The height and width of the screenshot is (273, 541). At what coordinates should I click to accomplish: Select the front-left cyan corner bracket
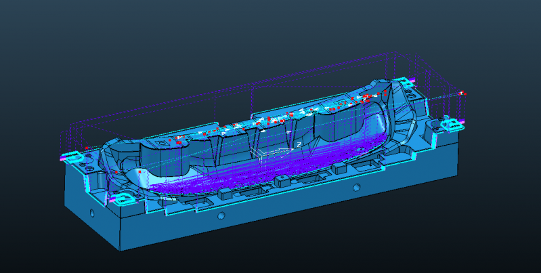[x=121, y=199]
